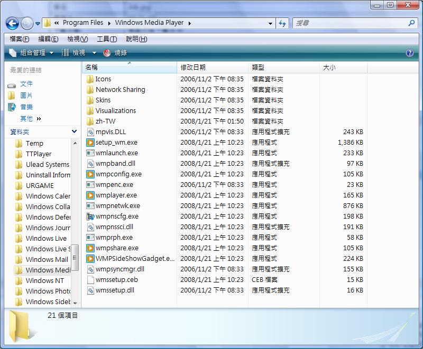The image size is (423, 349).
Task: Click the search magnifier icon
Action: pos(411,23)
